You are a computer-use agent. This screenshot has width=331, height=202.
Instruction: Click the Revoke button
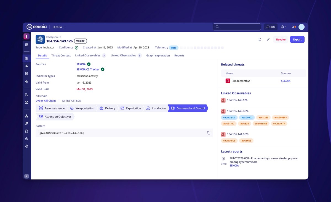[x=281, y=39]
